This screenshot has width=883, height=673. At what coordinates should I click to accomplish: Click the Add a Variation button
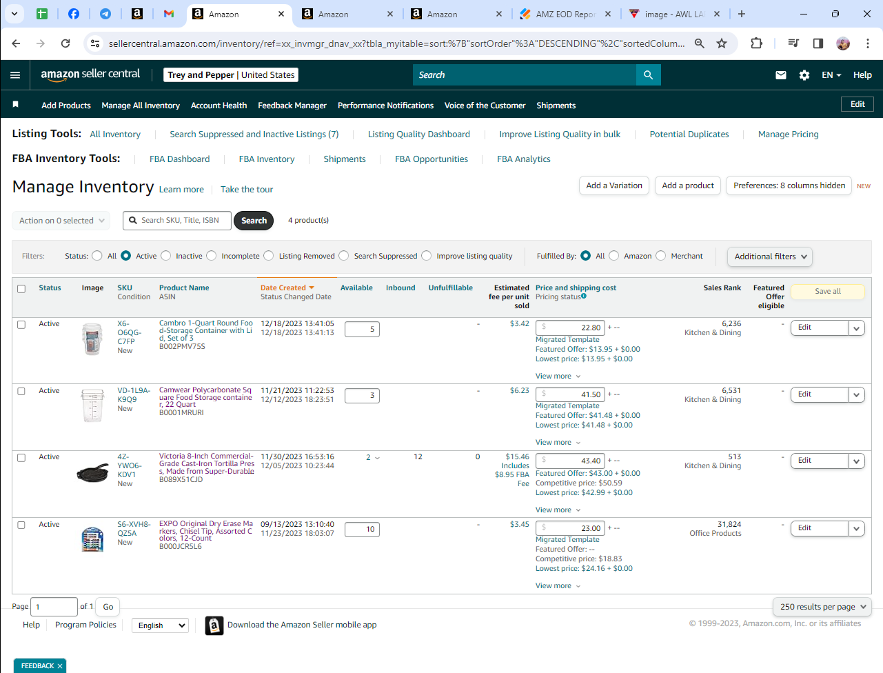[x=614, y=185]
